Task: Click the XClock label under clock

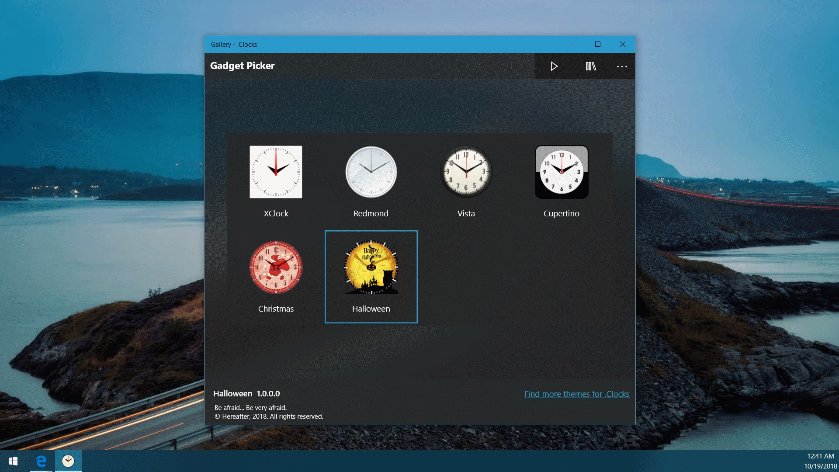Action: click(x=276, y=214)
